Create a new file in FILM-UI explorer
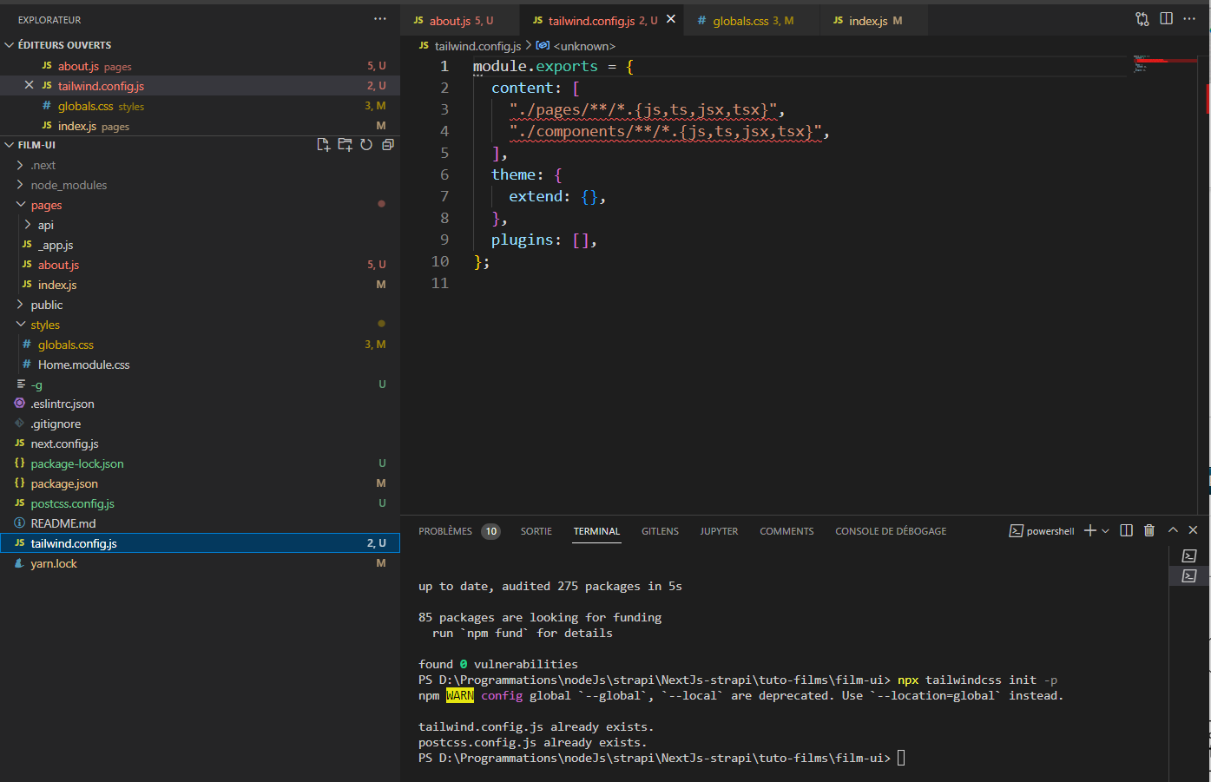The image size is (1211, 782). click(323, 144)
